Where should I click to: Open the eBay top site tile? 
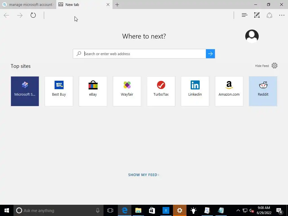click(93, 91)
